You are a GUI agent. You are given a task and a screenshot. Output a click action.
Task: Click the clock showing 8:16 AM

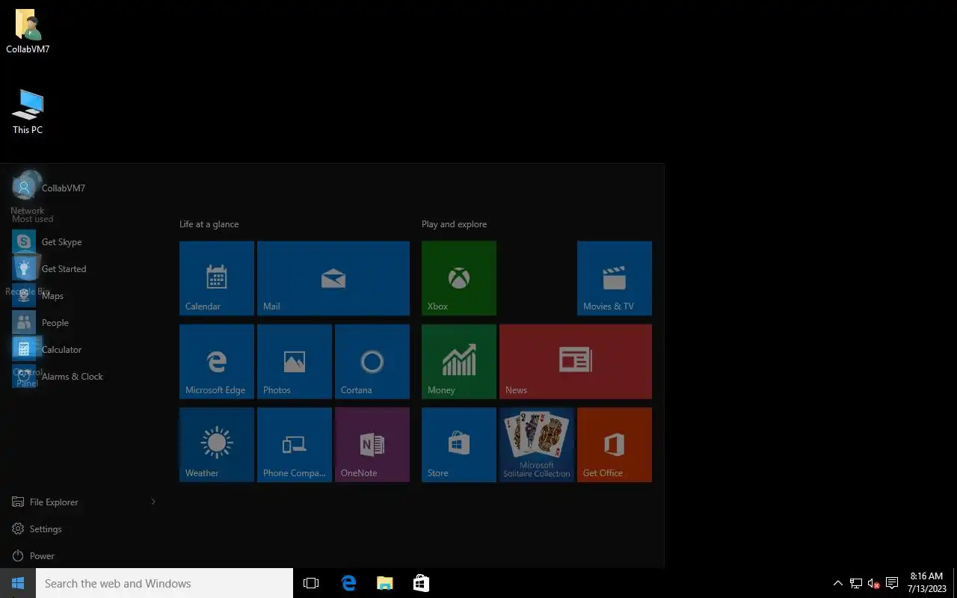[927, 583]
